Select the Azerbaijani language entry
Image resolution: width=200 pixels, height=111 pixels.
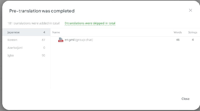[x=26, y=48]
